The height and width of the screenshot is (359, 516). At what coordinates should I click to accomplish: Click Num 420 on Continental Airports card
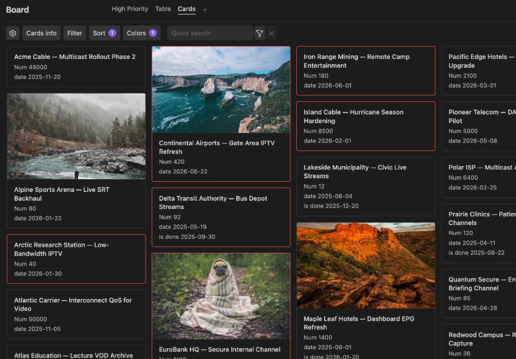171,162
